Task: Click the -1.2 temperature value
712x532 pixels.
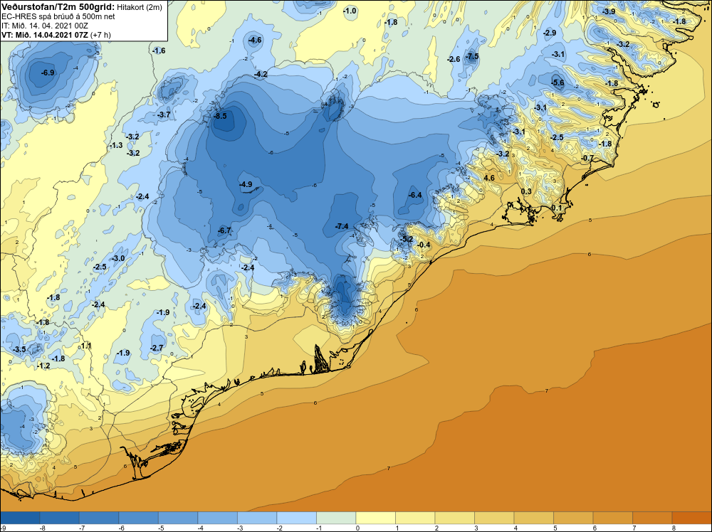Action: tap(43, 366)
